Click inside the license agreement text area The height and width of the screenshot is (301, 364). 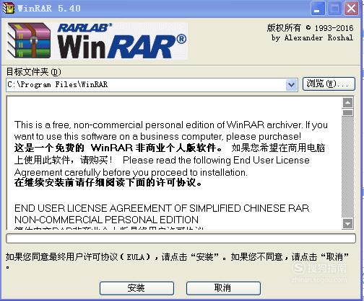click(174, 163)
